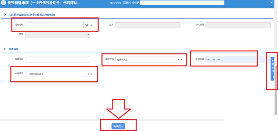Click into the 发票张数 text box

(x=58, y=59)
